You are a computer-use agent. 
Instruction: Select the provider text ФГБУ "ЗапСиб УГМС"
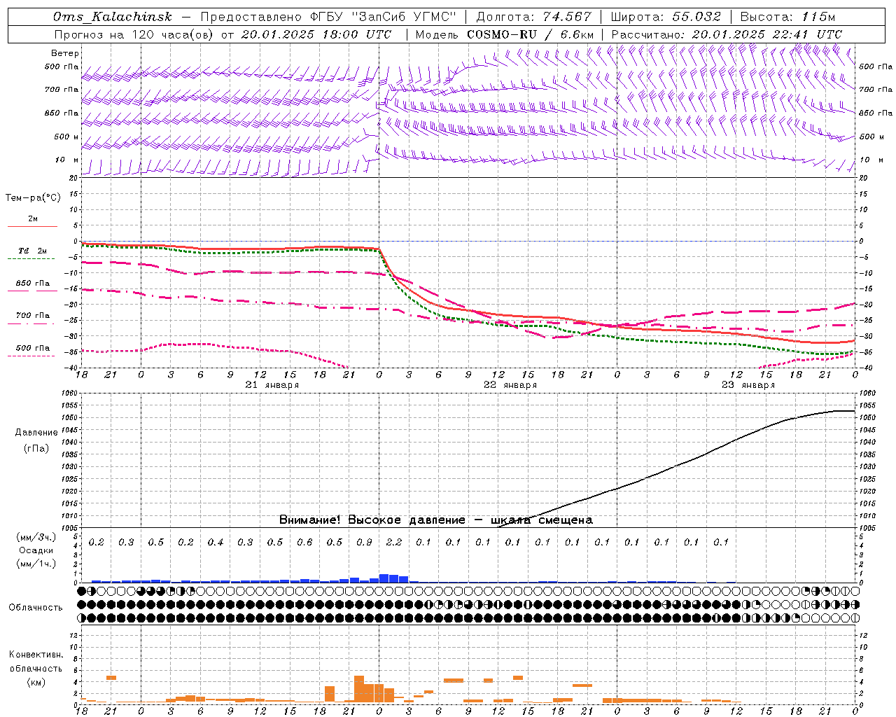point(384,17)
